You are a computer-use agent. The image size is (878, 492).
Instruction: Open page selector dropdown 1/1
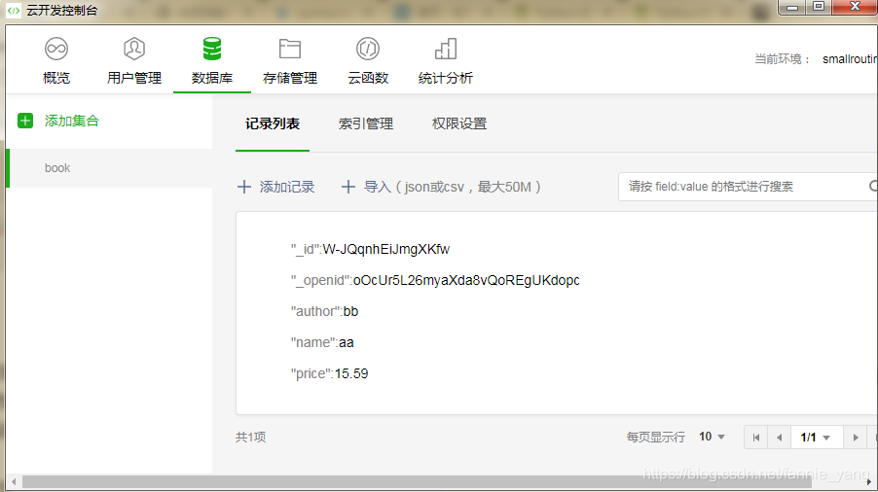(x=817, y=438)
